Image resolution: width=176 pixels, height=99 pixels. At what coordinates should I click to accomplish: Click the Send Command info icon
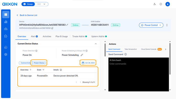(126, 54)
